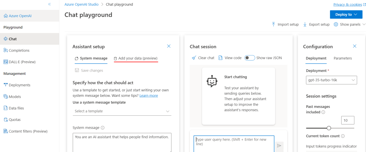
Task: Open the Learn more tips link
Action: point(149,96)
